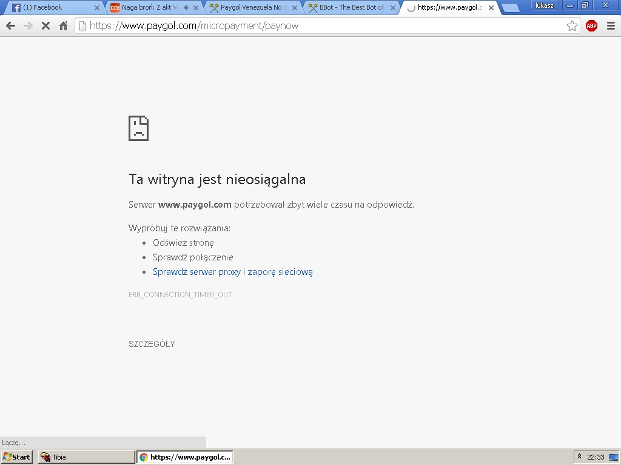Open the BBot tab

point(349,8)
